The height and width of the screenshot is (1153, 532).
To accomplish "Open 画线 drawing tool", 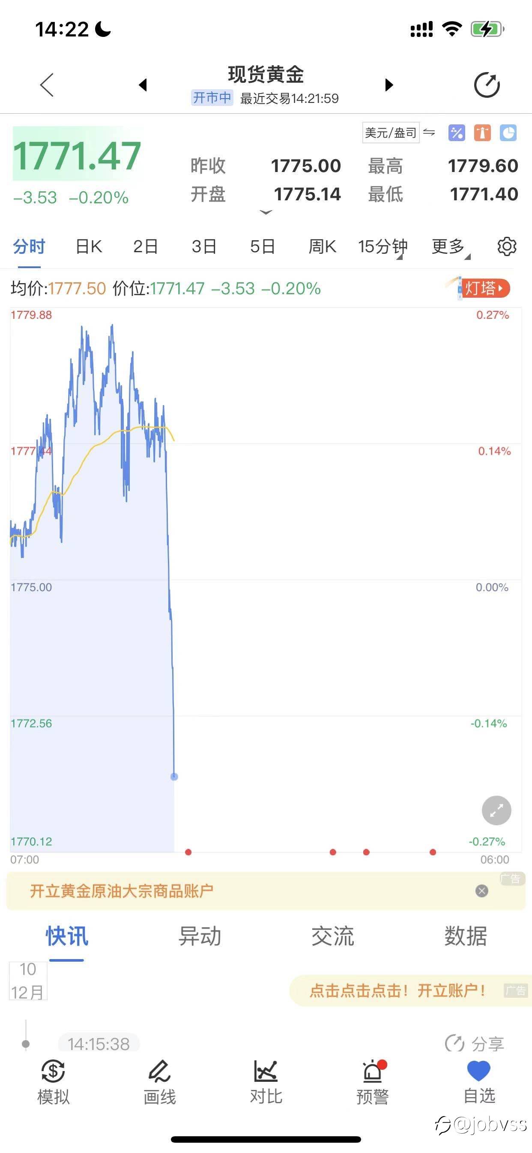I will pyautogui.click(x=160, y=1082).
